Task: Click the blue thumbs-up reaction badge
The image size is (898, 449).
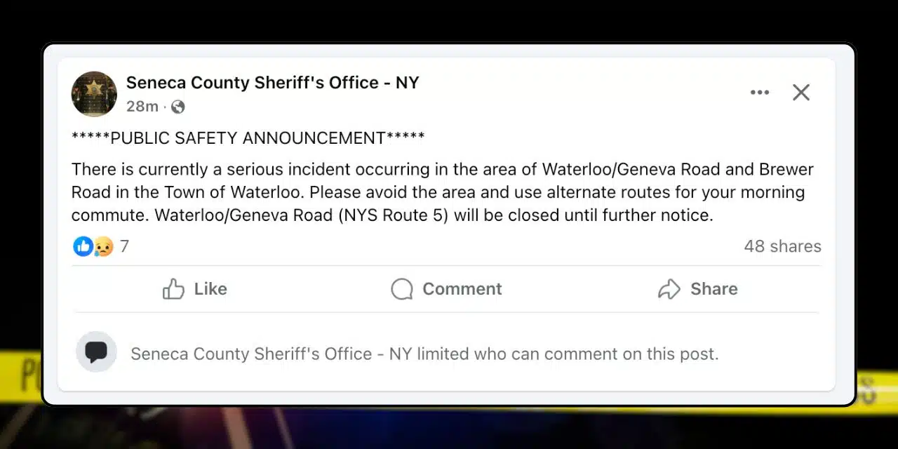Action: 83,246
